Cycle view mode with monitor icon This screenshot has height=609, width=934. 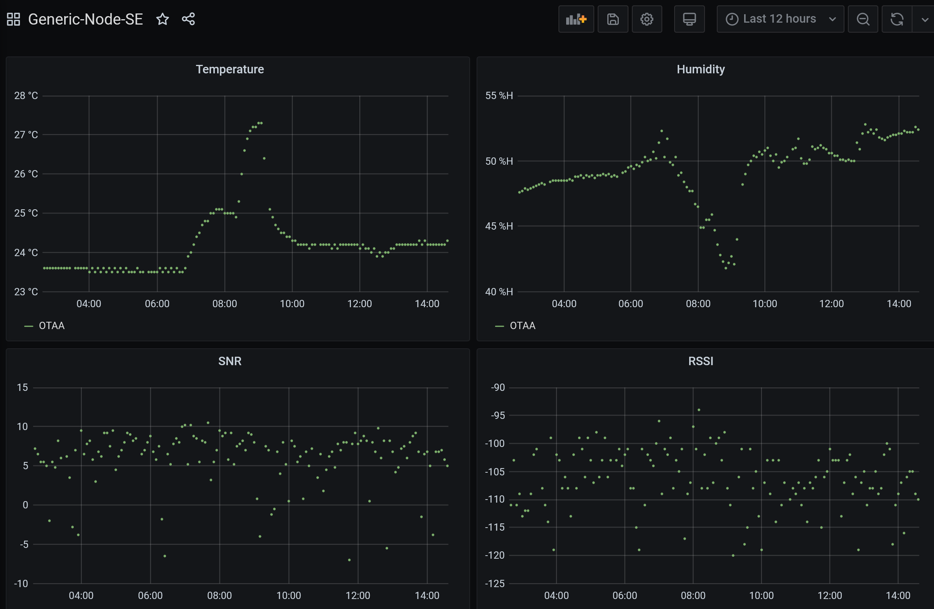pyautogui.click(x=689, y=19)
